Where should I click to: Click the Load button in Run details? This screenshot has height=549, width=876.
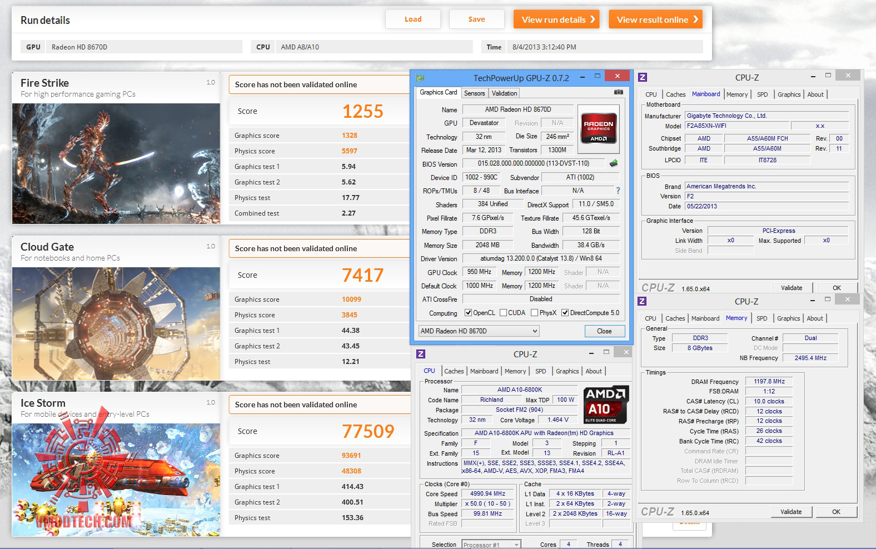pyautogui.click(x=413, y=19)
